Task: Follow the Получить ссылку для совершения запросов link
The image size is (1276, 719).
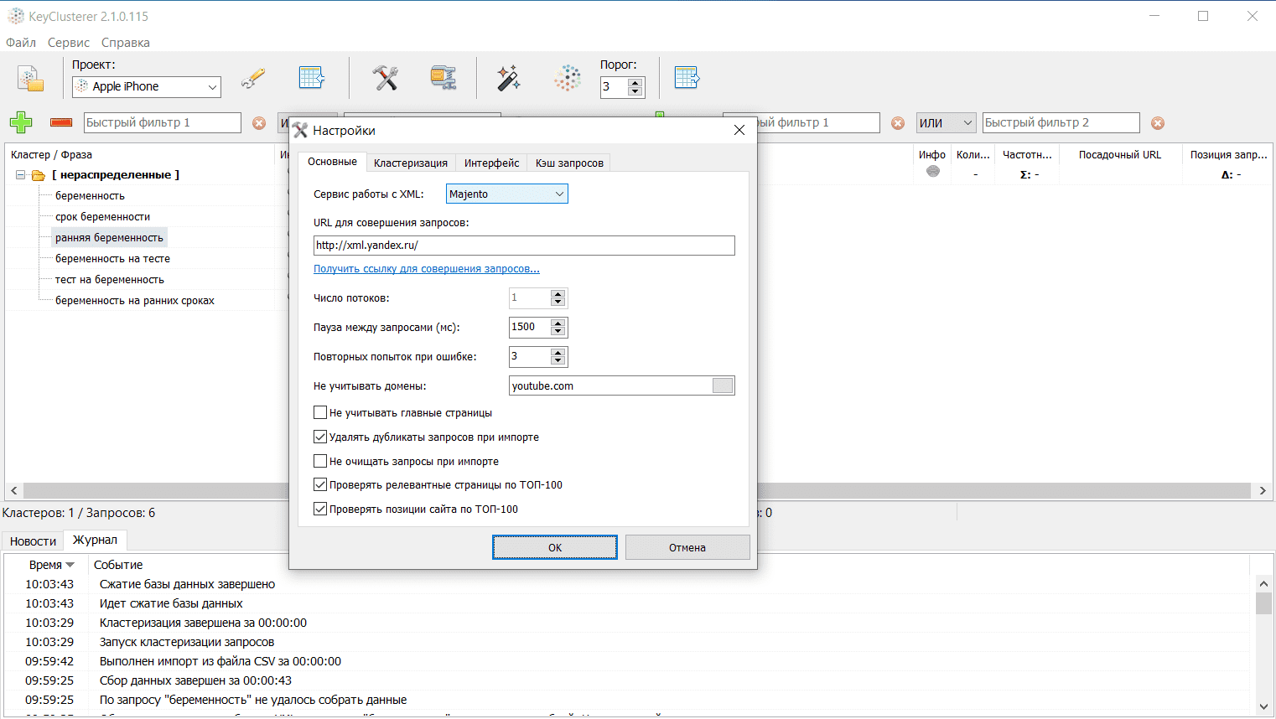Action: click(427, 269)
